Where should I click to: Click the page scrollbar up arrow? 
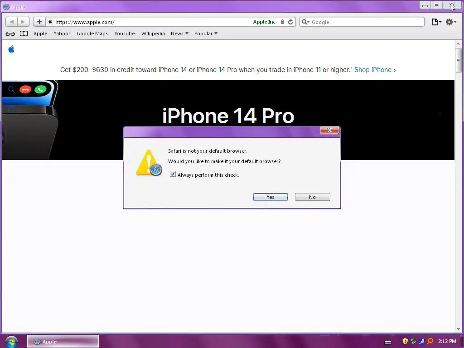pyautogui.click(x=458, y=44)
